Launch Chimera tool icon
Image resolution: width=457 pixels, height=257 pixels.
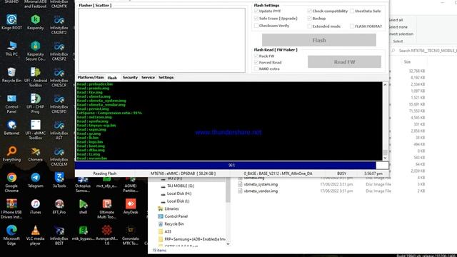(35, 154)
